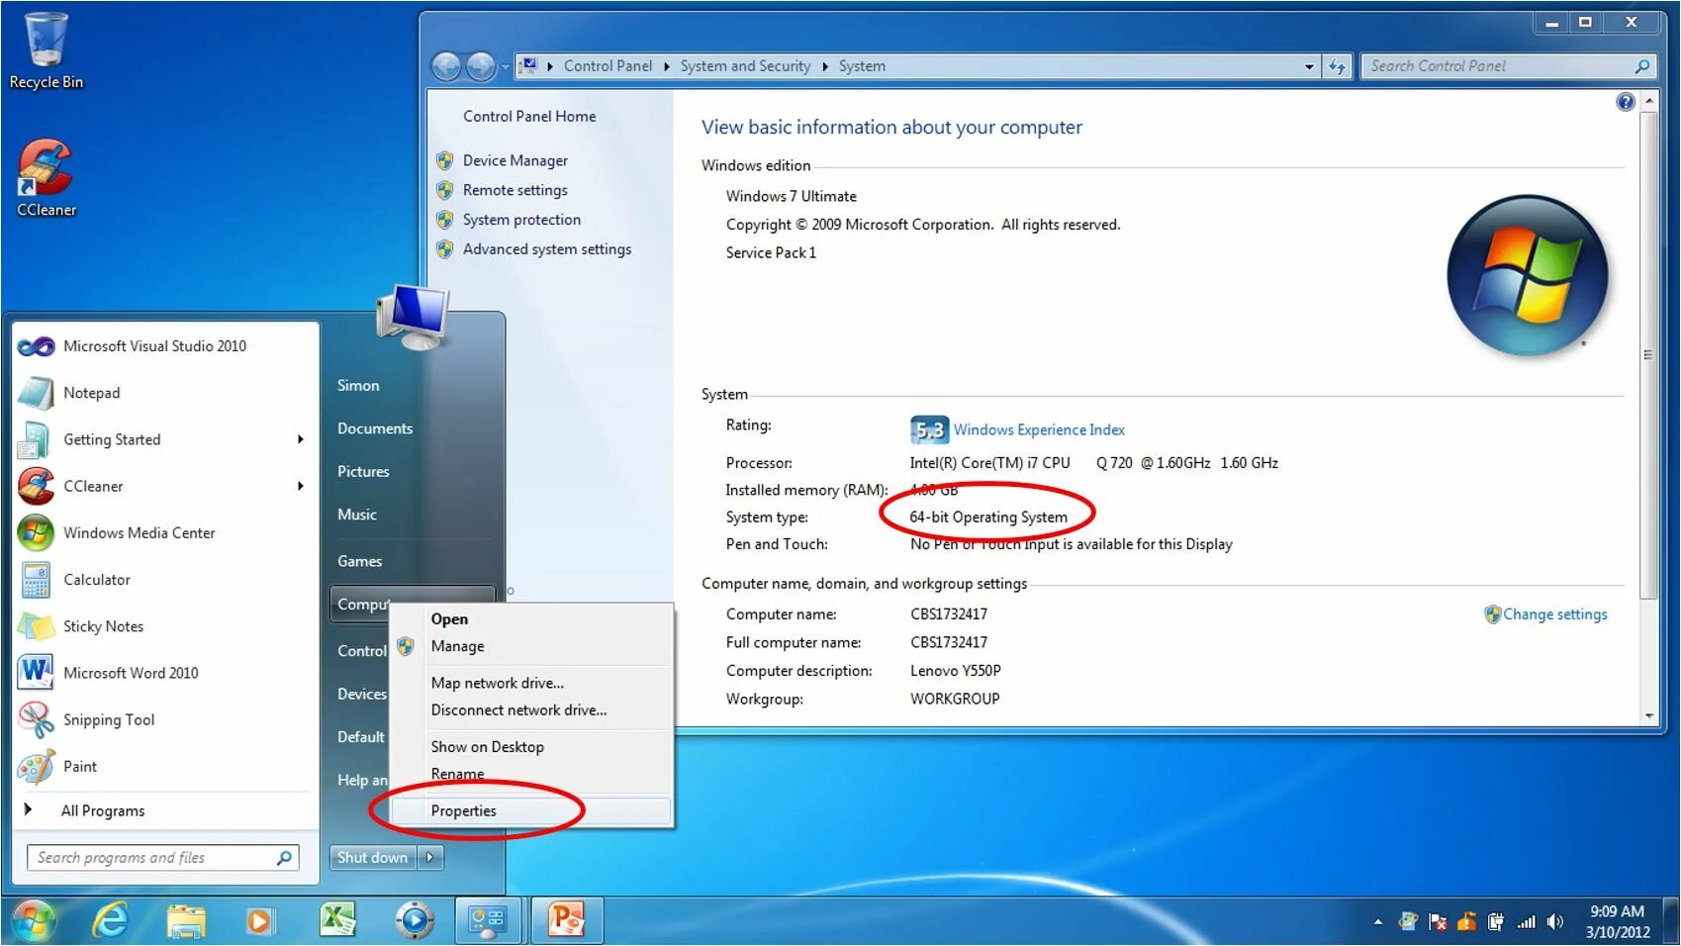Open PowerPoint from the taskbar
The height and width of the screenshot is (946, 1681).
566,921
